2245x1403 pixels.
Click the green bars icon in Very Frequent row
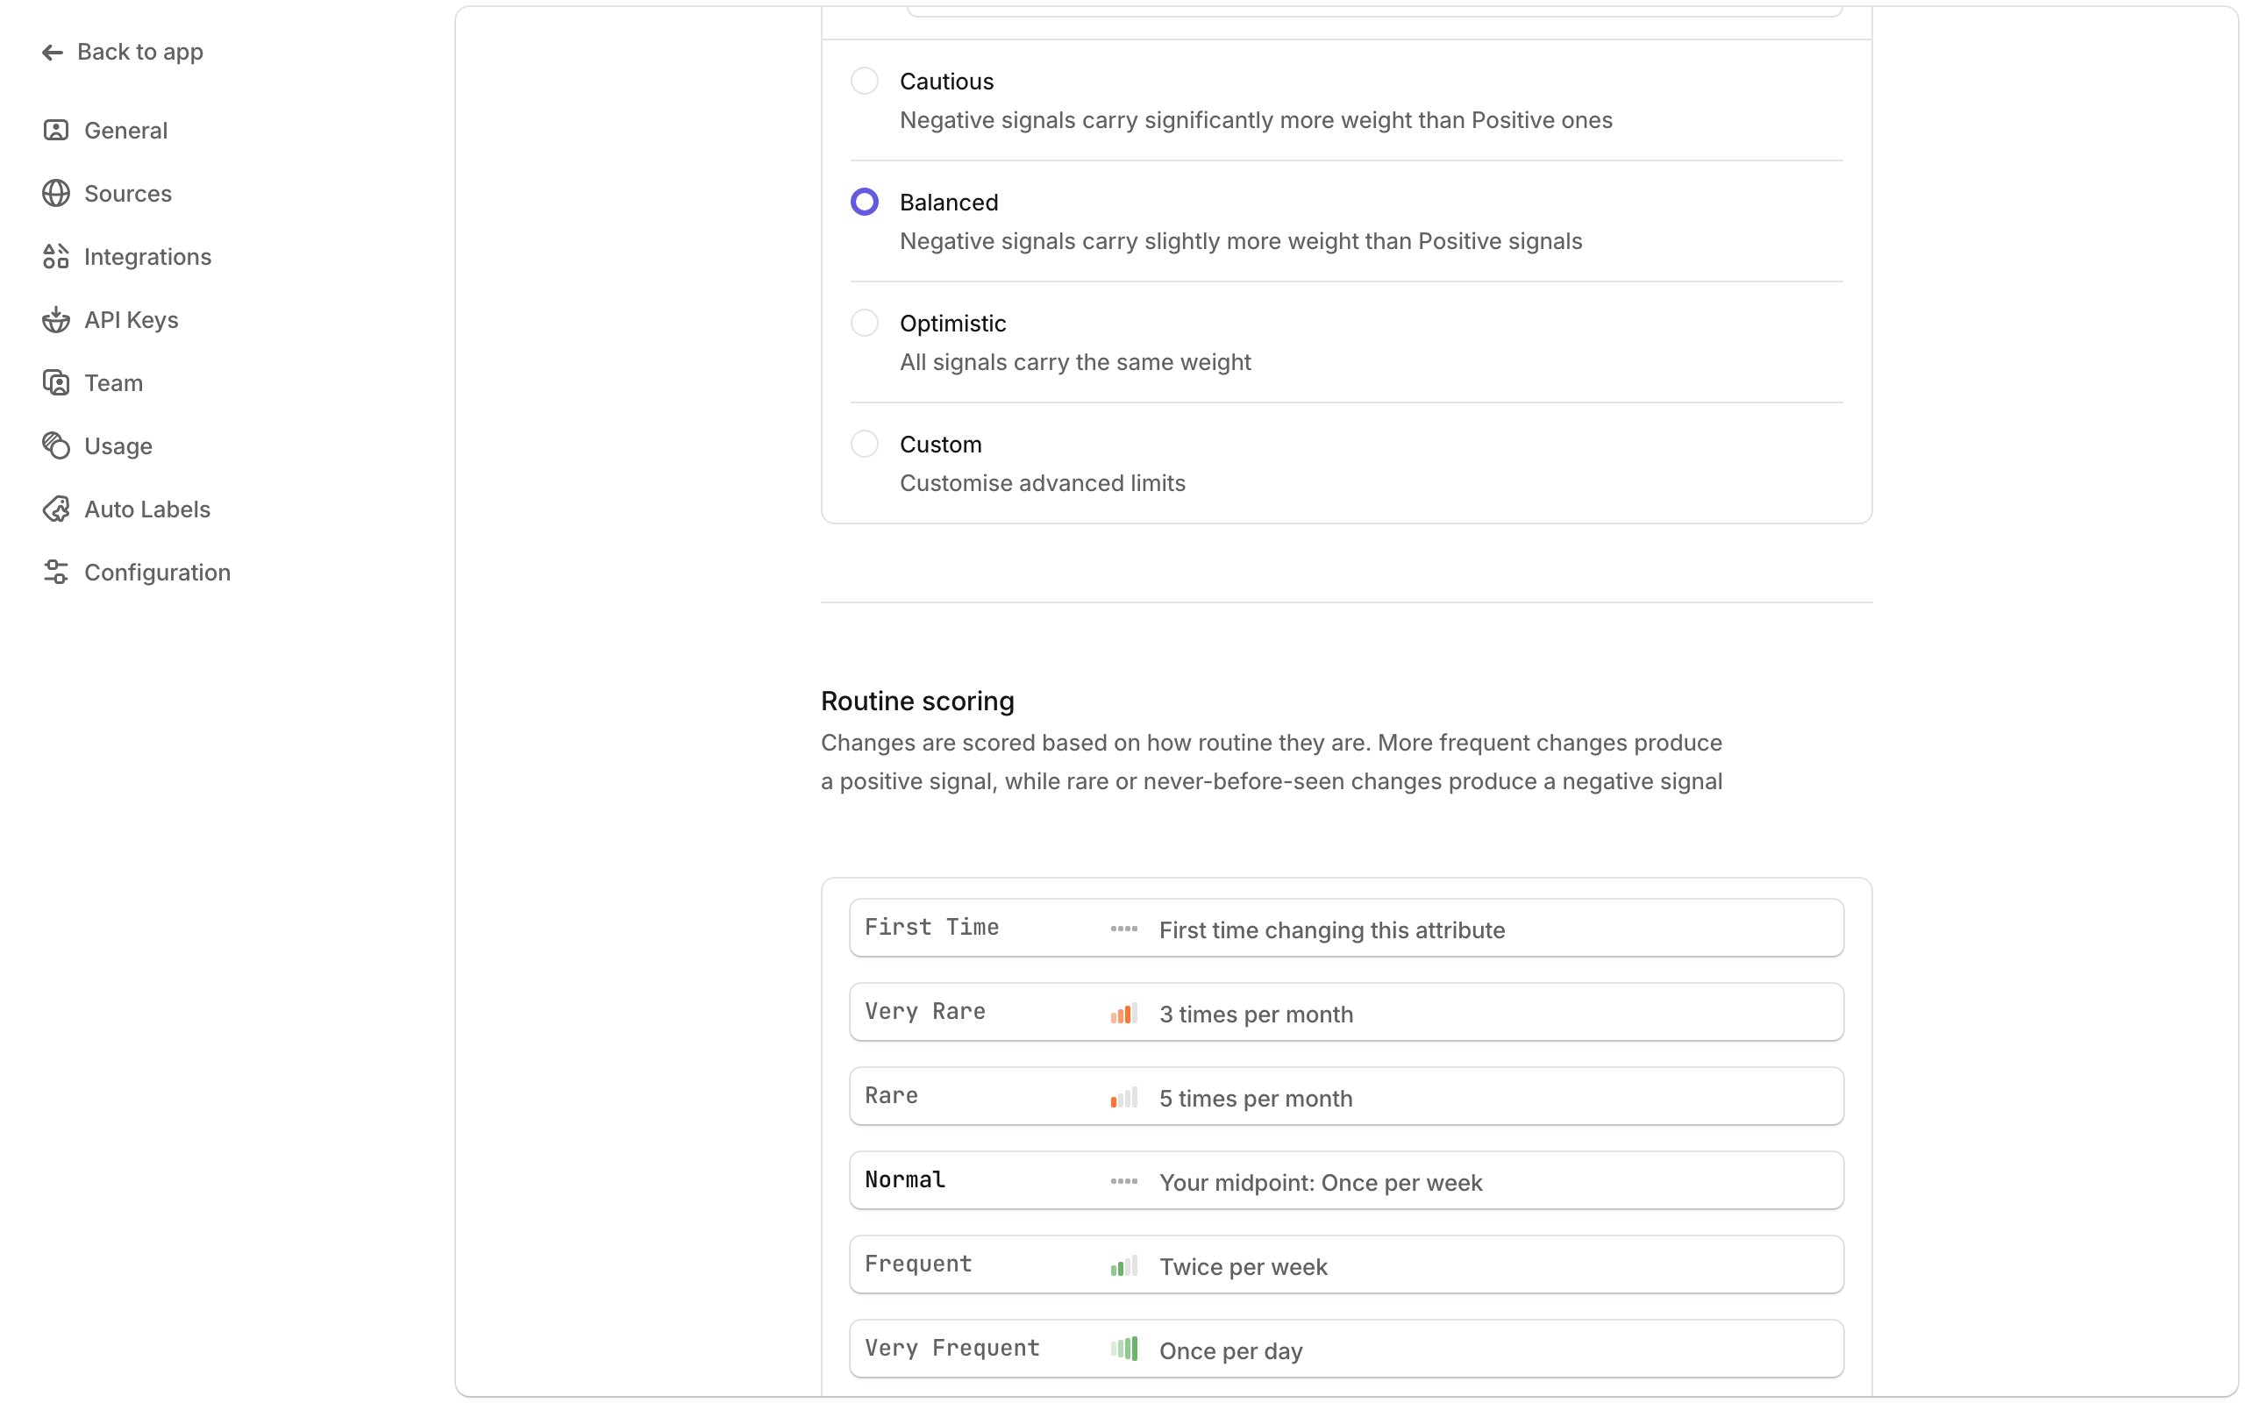tap(1125, 1349)
